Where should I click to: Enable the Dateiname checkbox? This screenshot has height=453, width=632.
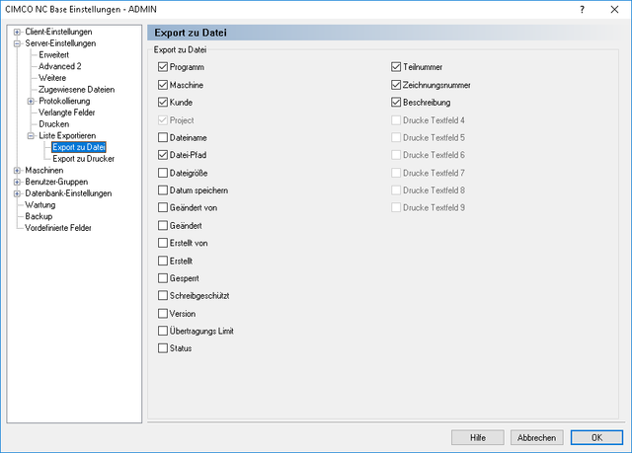[163, 138]
